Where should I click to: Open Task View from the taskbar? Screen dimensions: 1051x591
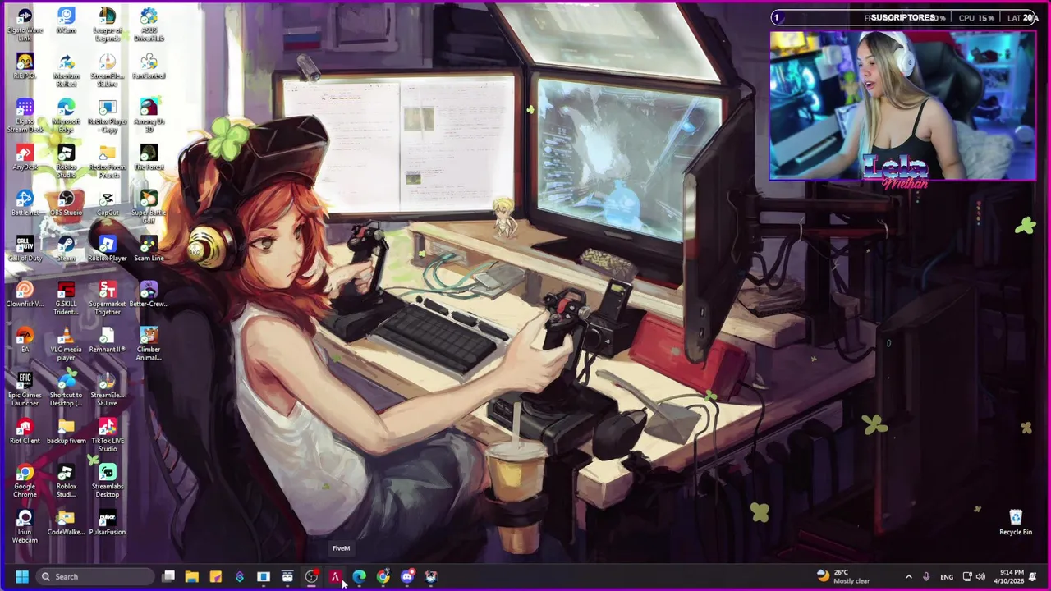click(168, 576)
